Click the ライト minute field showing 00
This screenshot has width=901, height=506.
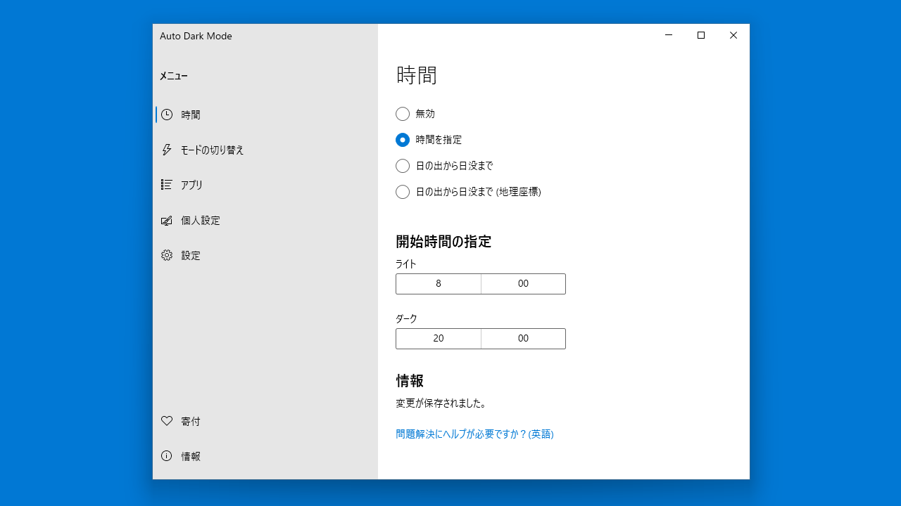pos(523,284)
